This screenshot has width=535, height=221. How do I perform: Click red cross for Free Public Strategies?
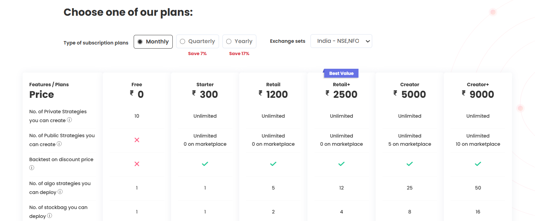[x=137, y=140]
